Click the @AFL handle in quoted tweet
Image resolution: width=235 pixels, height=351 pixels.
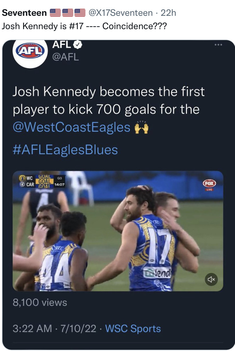pos(65,56)
